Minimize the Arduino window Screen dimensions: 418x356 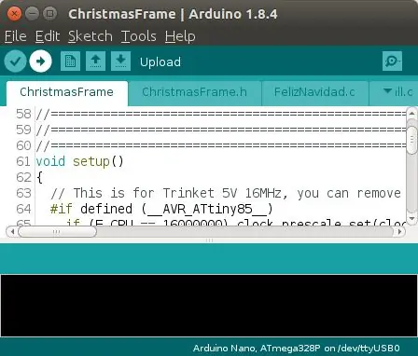tap(32, 13)
